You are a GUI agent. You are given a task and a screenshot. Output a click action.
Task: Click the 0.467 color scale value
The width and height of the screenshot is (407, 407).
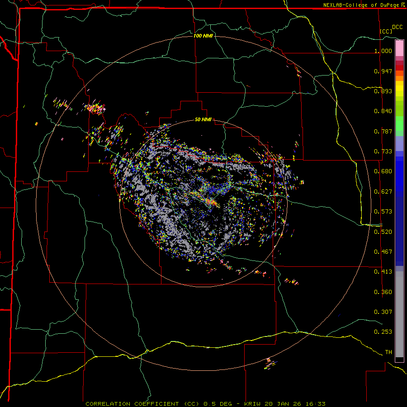[x=383, y=252]
